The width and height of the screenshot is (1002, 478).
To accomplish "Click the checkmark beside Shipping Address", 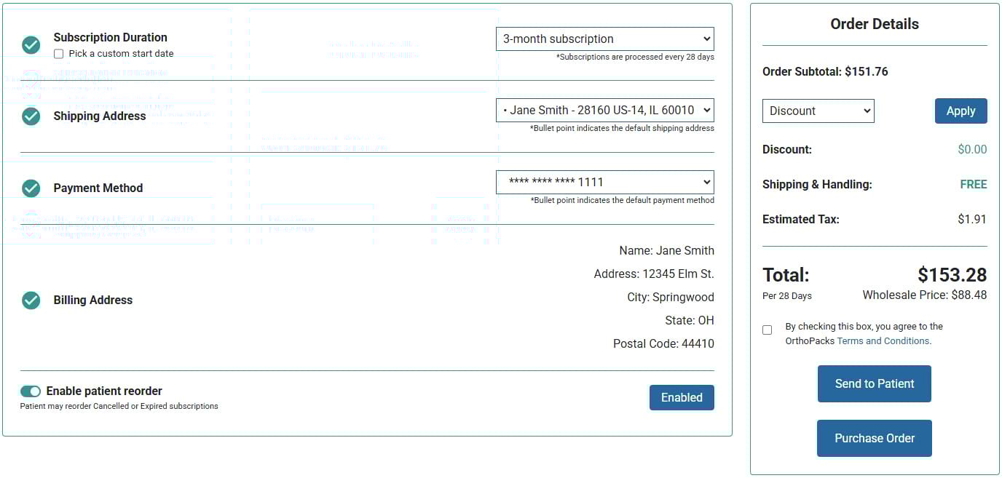I will tap(31, 116).
